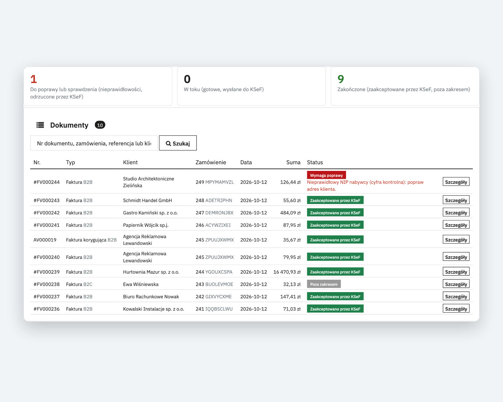
Task: Click the 'Zaakceptowano przez KSeF' badge for #FV000242
Action: pyautogui.click(x=335, y=213)
